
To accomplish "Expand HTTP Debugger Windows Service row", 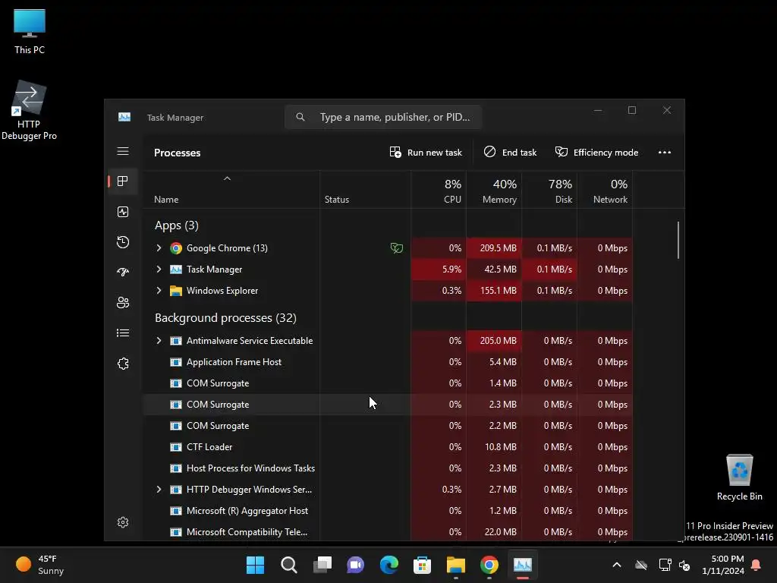I will coord(159,490).
